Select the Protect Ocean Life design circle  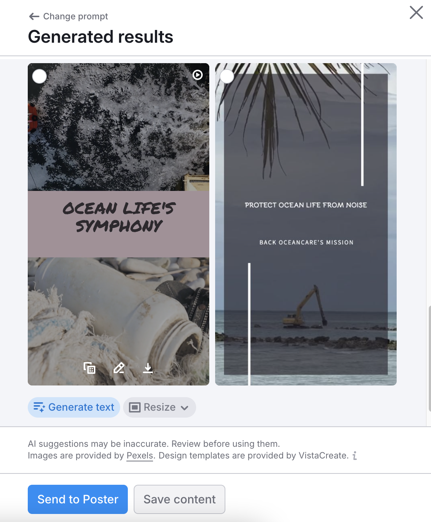(x=227, y=77)
